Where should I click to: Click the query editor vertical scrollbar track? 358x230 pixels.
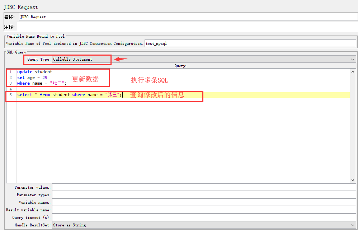pos(353,126)
